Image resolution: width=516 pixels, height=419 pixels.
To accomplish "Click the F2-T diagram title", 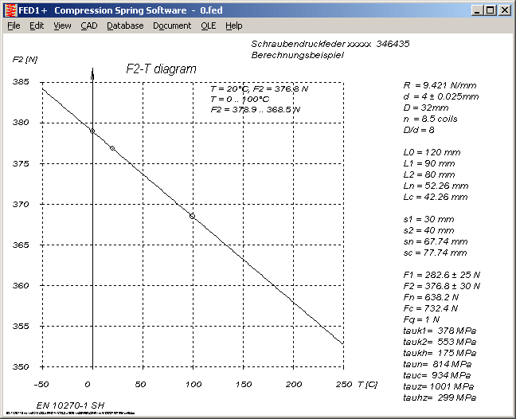I will 161,69.
